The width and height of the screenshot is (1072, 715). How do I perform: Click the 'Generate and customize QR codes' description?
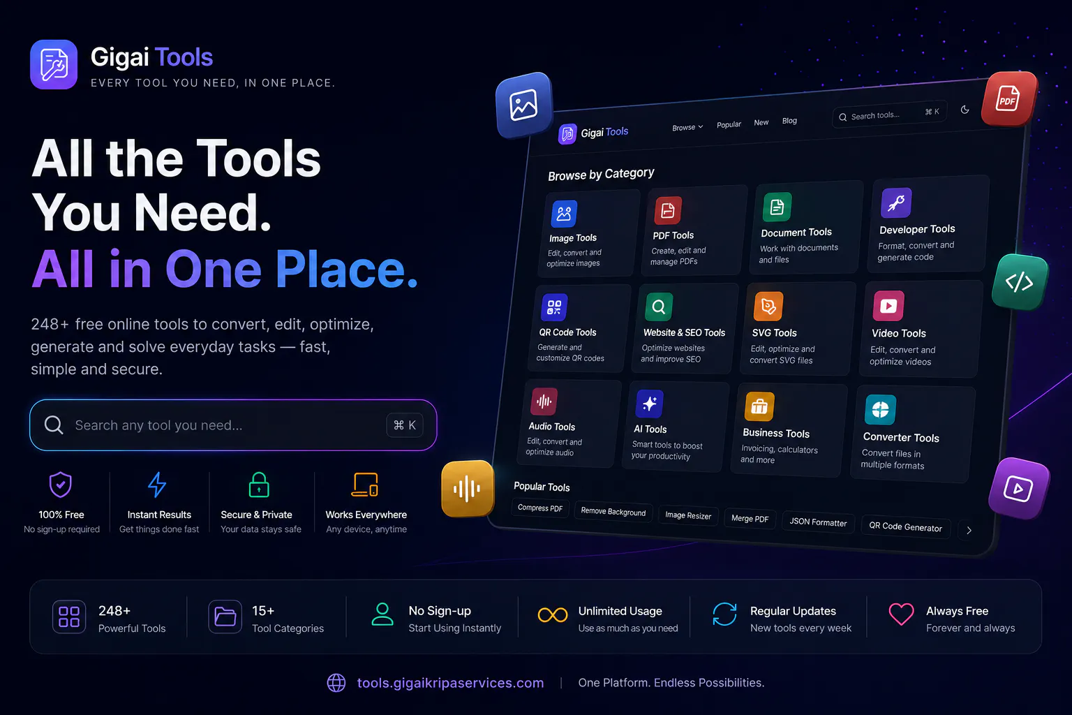(570, 353)
